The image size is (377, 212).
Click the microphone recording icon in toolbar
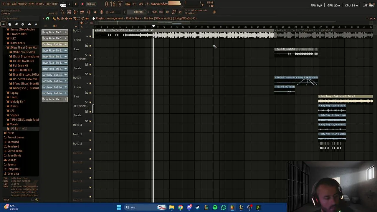pos(102,12)
